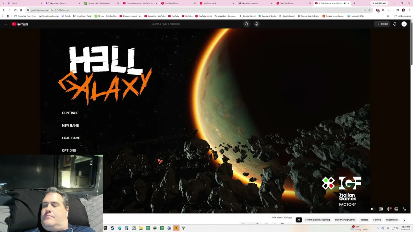Viewport: 413px width, 232px height.
Task: Click the YouTube search input field
Action: pyautogui.click(x=196, y=24)
